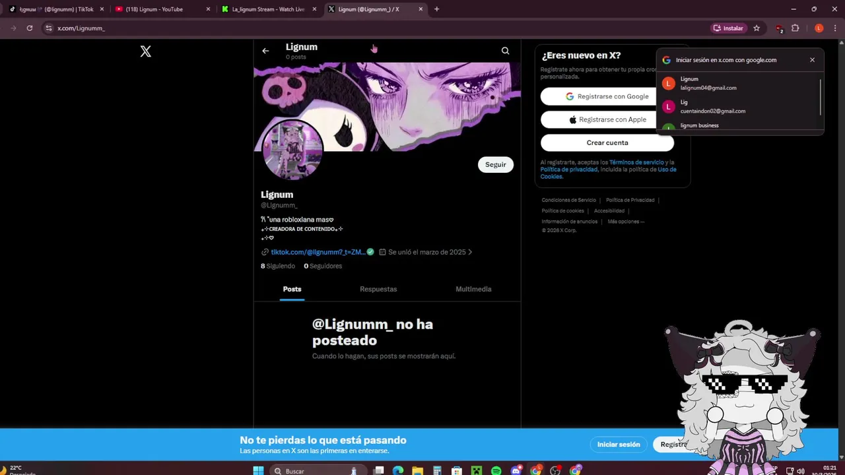Close the La_lignum Stream tab
The image size is (845, 475).
tap(314, 9)
